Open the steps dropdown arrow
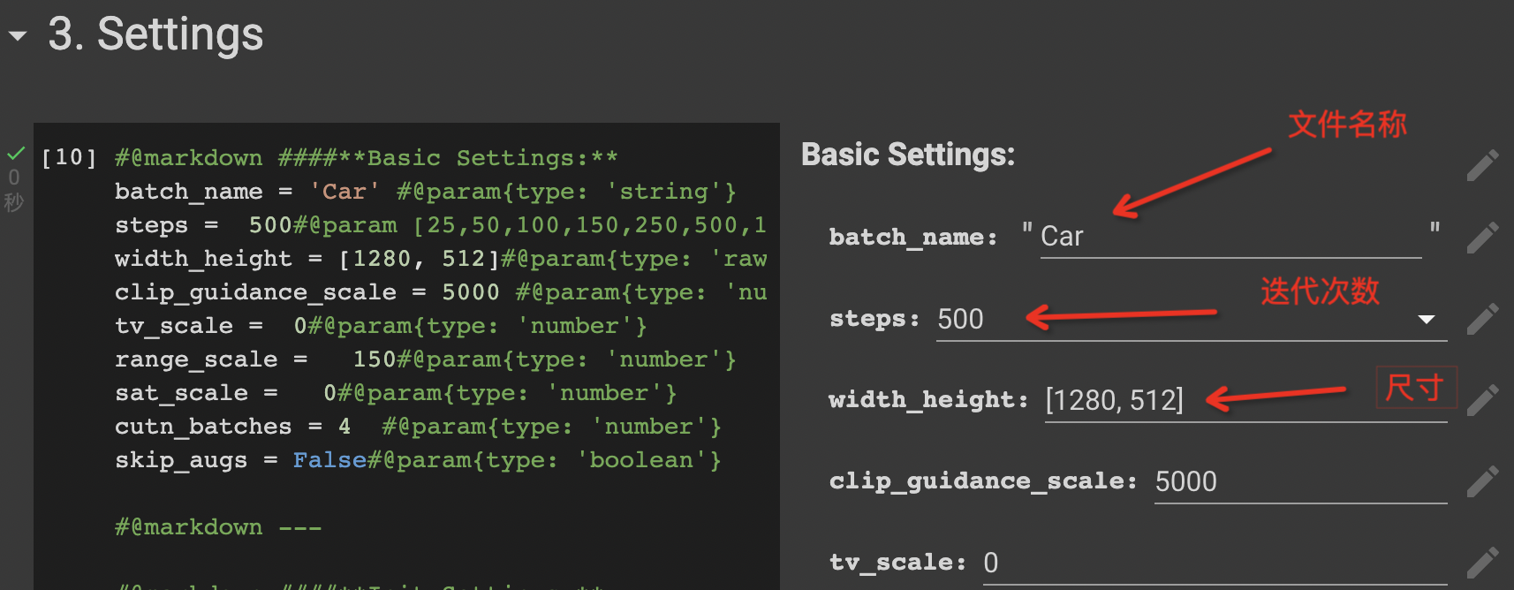 pos(1426,320)
